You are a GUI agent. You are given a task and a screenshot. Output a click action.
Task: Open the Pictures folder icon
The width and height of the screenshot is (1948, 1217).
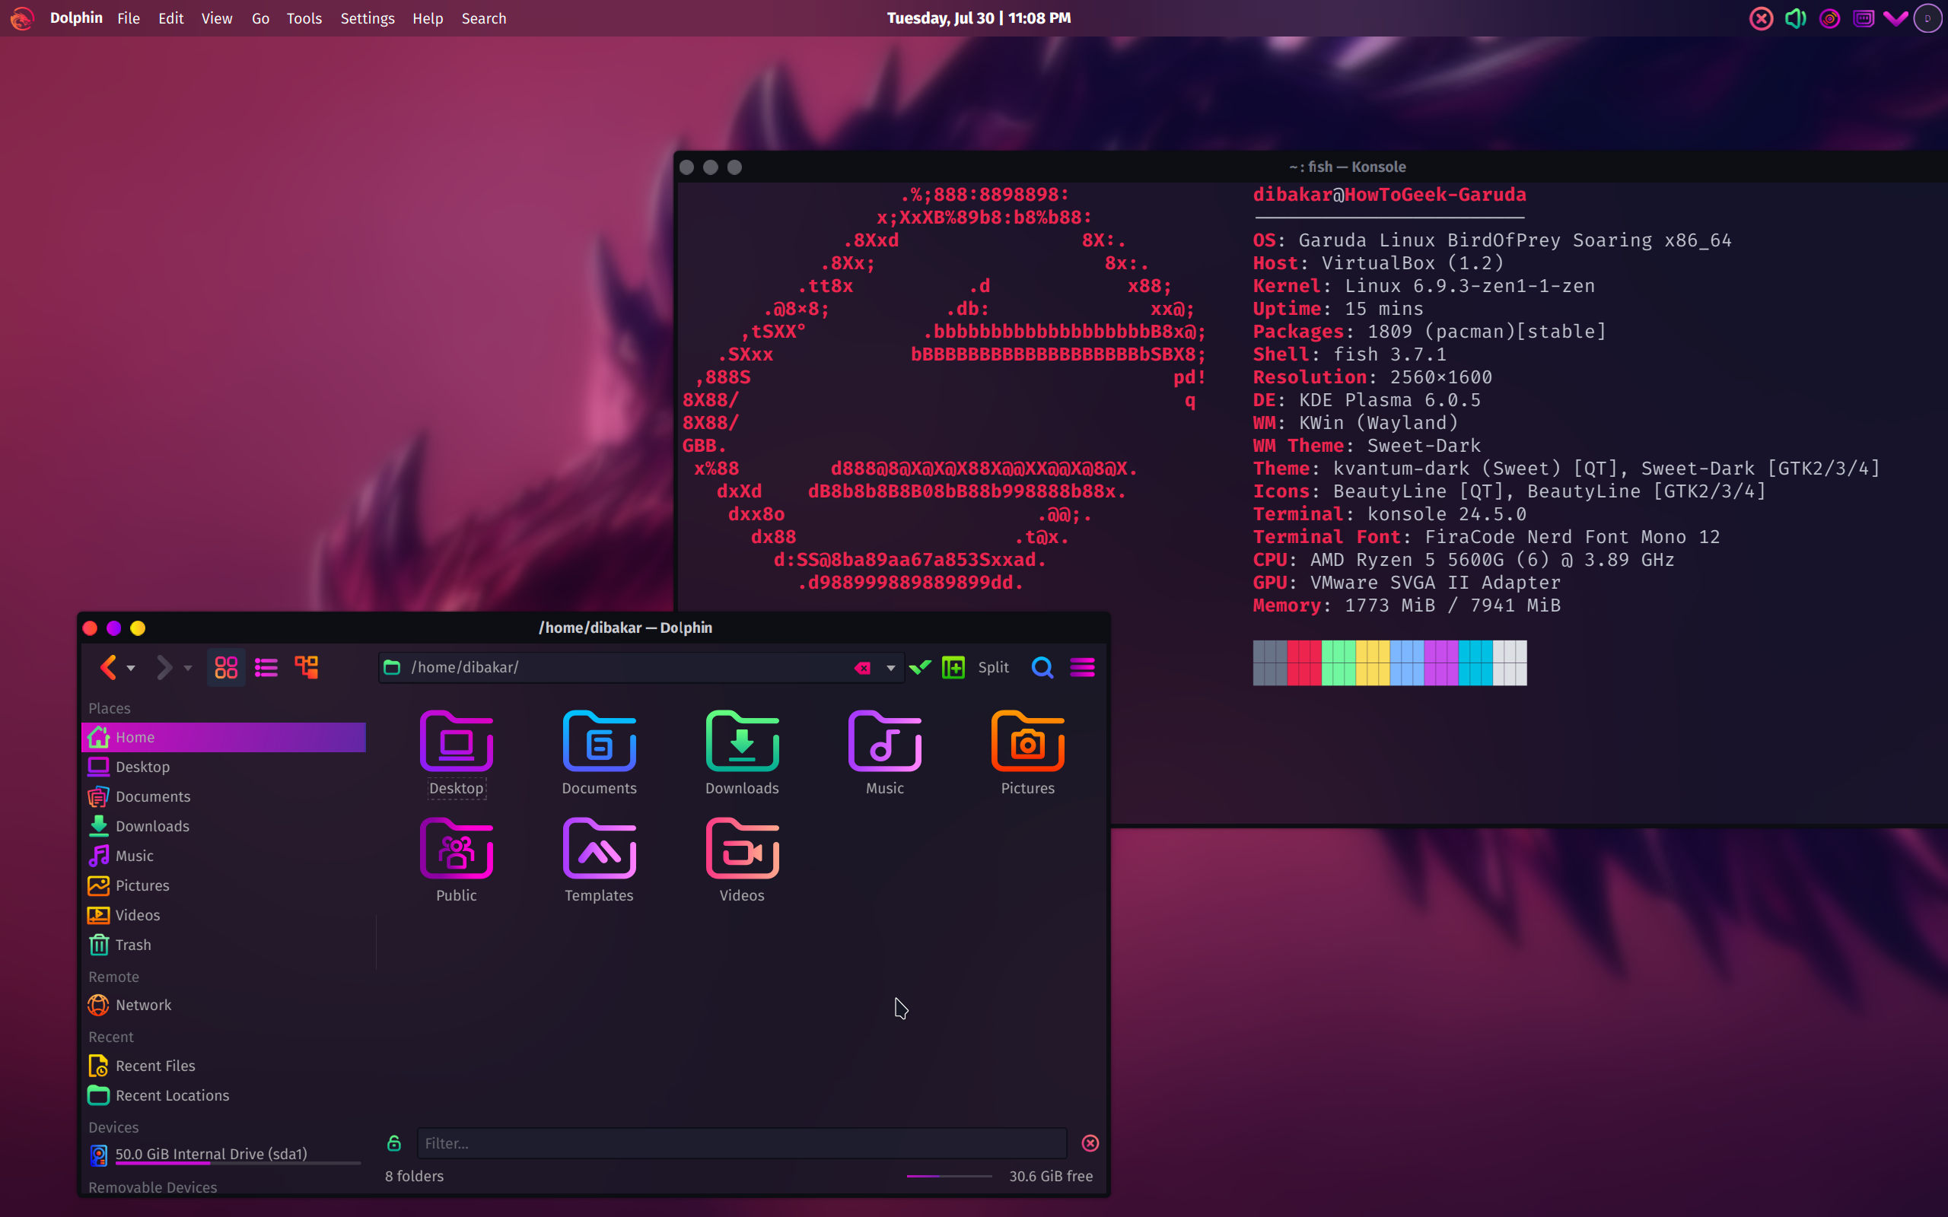(1027, 742)
